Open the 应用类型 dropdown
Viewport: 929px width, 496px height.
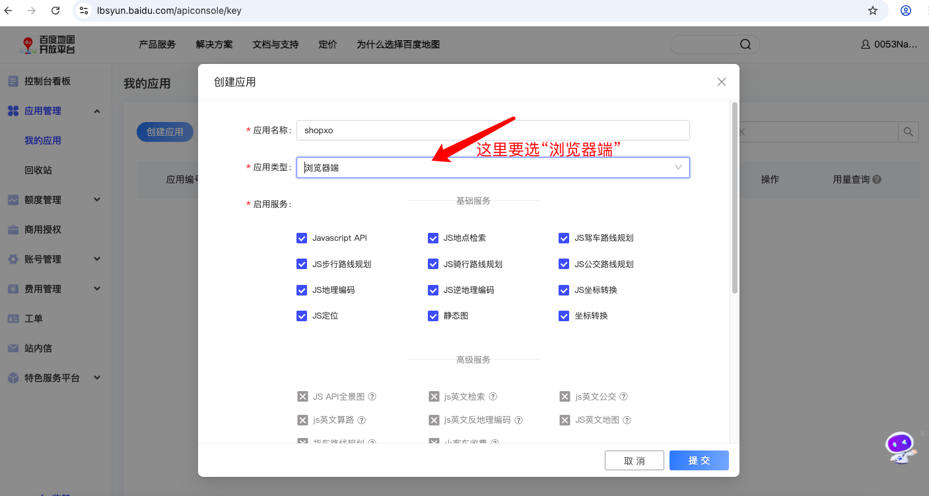pyautogui.click(x=493, y=168)
